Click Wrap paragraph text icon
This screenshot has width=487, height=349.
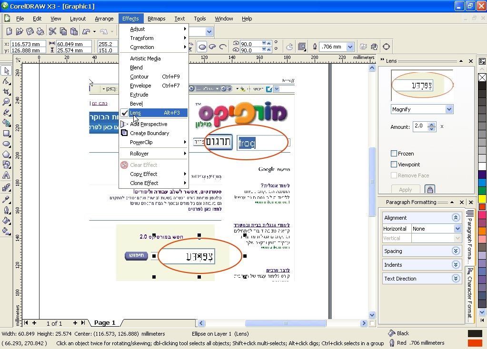click(x=302, y=47)
